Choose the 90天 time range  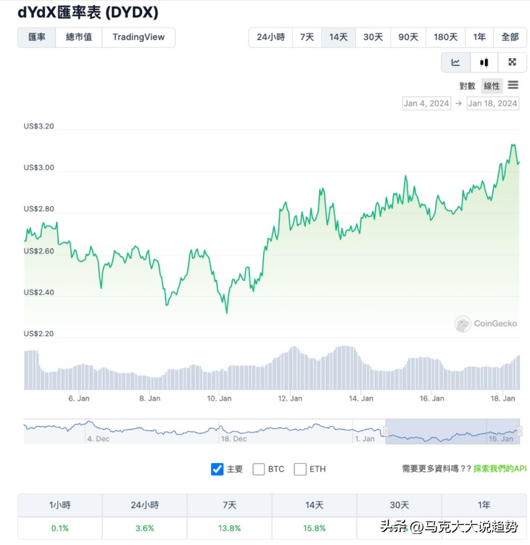(408, 37)
